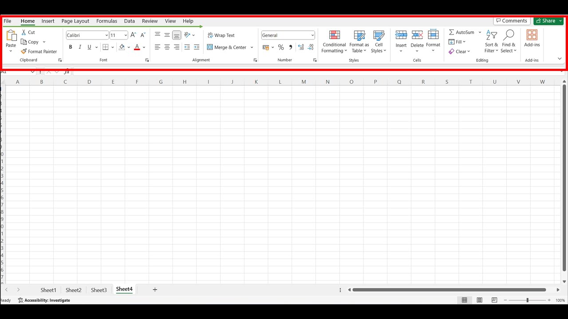Viewport: 568px width, 319px height.
Task: Align cell content left
Action: click(158, 47)
